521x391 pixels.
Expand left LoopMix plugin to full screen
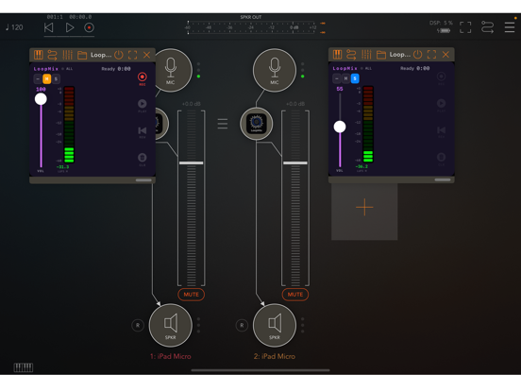point(132,55)
